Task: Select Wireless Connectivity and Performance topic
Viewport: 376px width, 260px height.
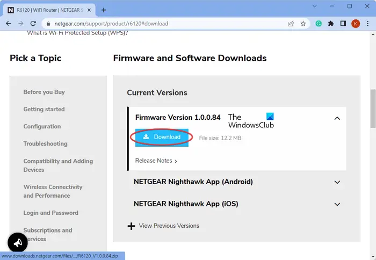Action: [53, 191]
